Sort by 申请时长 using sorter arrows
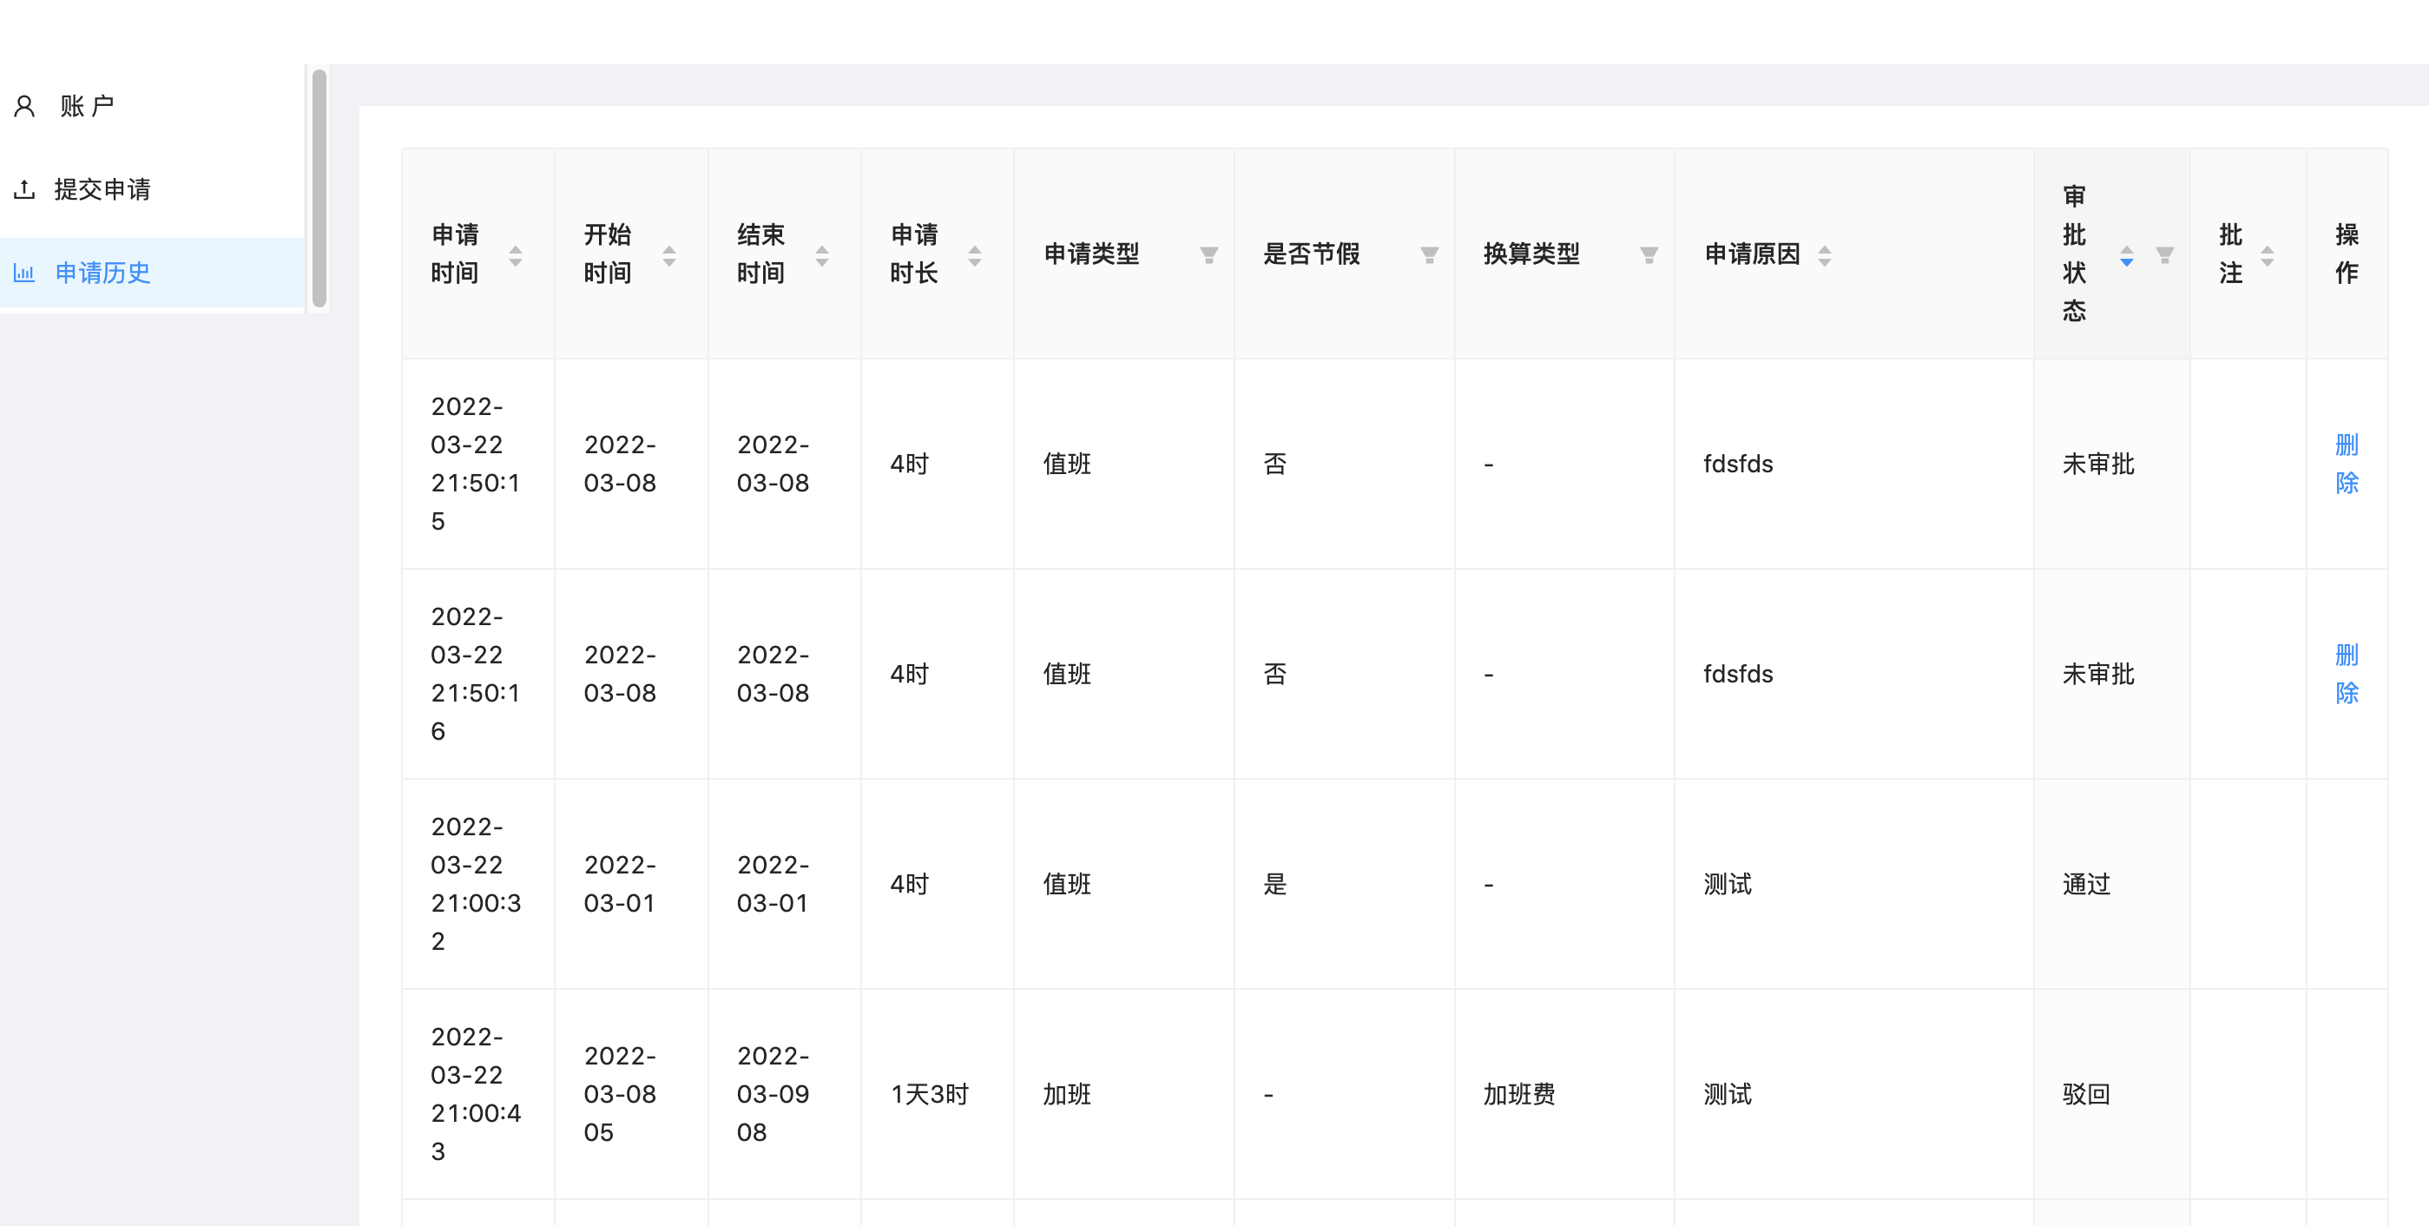The width and height of the screenshot is (2429, 1226). [974, 254]
